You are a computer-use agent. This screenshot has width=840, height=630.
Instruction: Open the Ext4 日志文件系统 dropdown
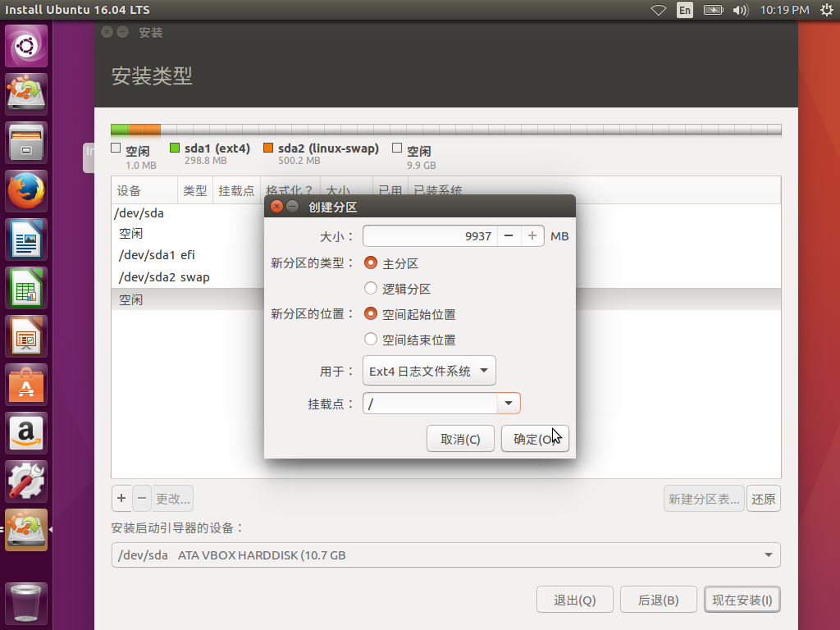tap(429, 371)
